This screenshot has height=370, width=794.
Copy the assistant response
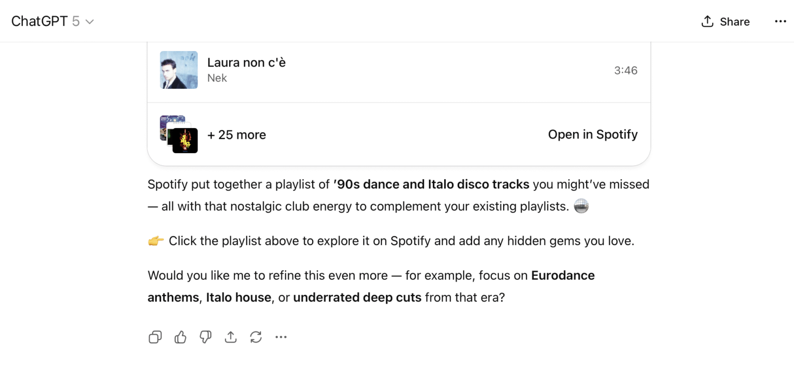pyautogui.click(x=155, y=337)
